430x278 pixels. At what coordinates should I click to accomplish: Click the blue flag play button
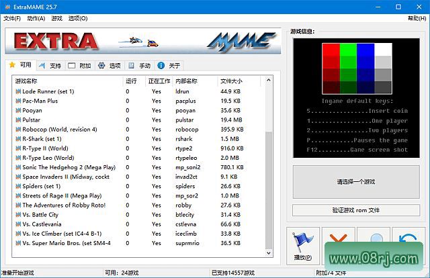tap(303, 246)
